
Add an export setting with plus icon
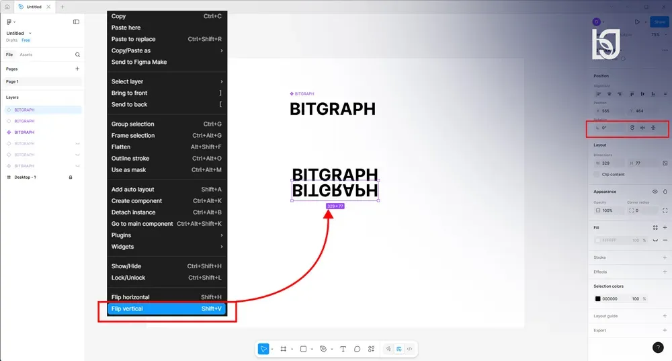tap(665, 330)
